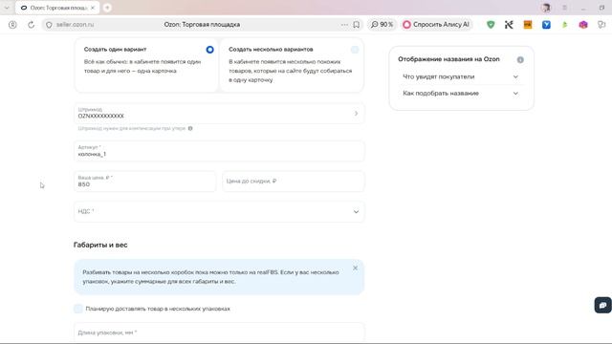Image resolution: width=612 pixels, height=344 pixels.
Task: Click the purple cube extension icon
Action: pos(583,25)
